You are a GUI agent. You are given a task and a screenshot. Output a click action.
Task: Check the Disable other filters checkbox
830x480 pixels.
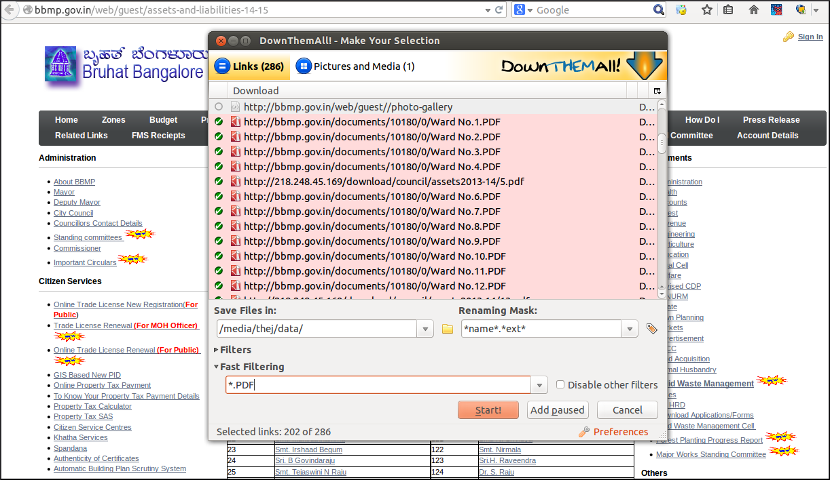(560, 384)
